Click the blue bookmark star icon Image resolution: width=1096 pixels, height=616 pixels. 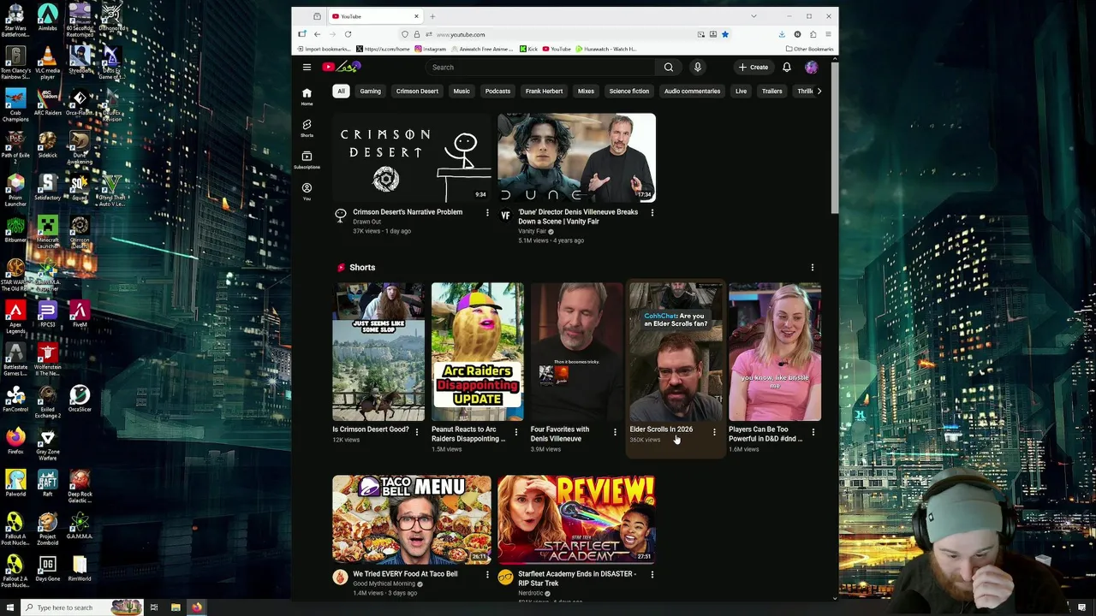point(724,34)
